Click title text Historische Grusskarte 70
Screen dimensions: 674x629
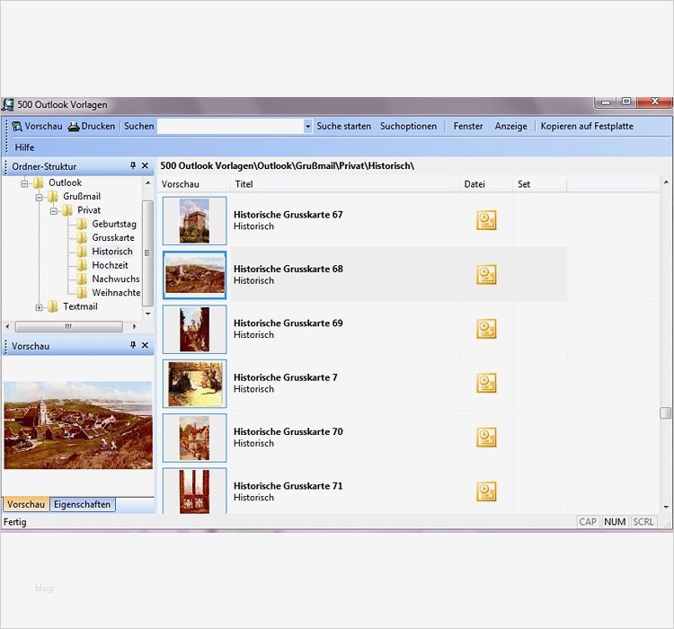coord(288,431)
